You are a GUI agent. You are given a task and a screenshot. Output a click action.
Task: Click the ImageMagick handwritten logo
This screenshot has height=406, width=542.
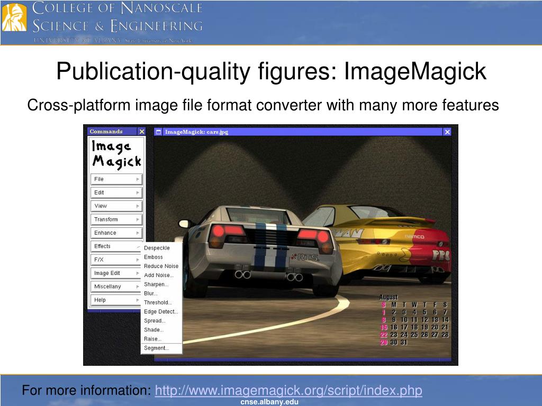[x=116, y=155]
